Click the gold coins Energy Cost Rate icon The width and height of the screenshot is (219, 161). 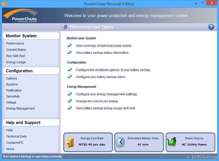[69, 142]
